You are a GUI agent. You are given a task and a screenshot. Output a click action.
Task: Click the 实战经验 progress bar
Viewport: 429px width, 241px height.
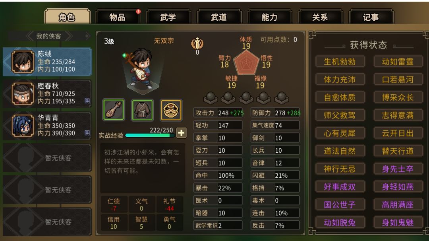[x=150, y=135]
